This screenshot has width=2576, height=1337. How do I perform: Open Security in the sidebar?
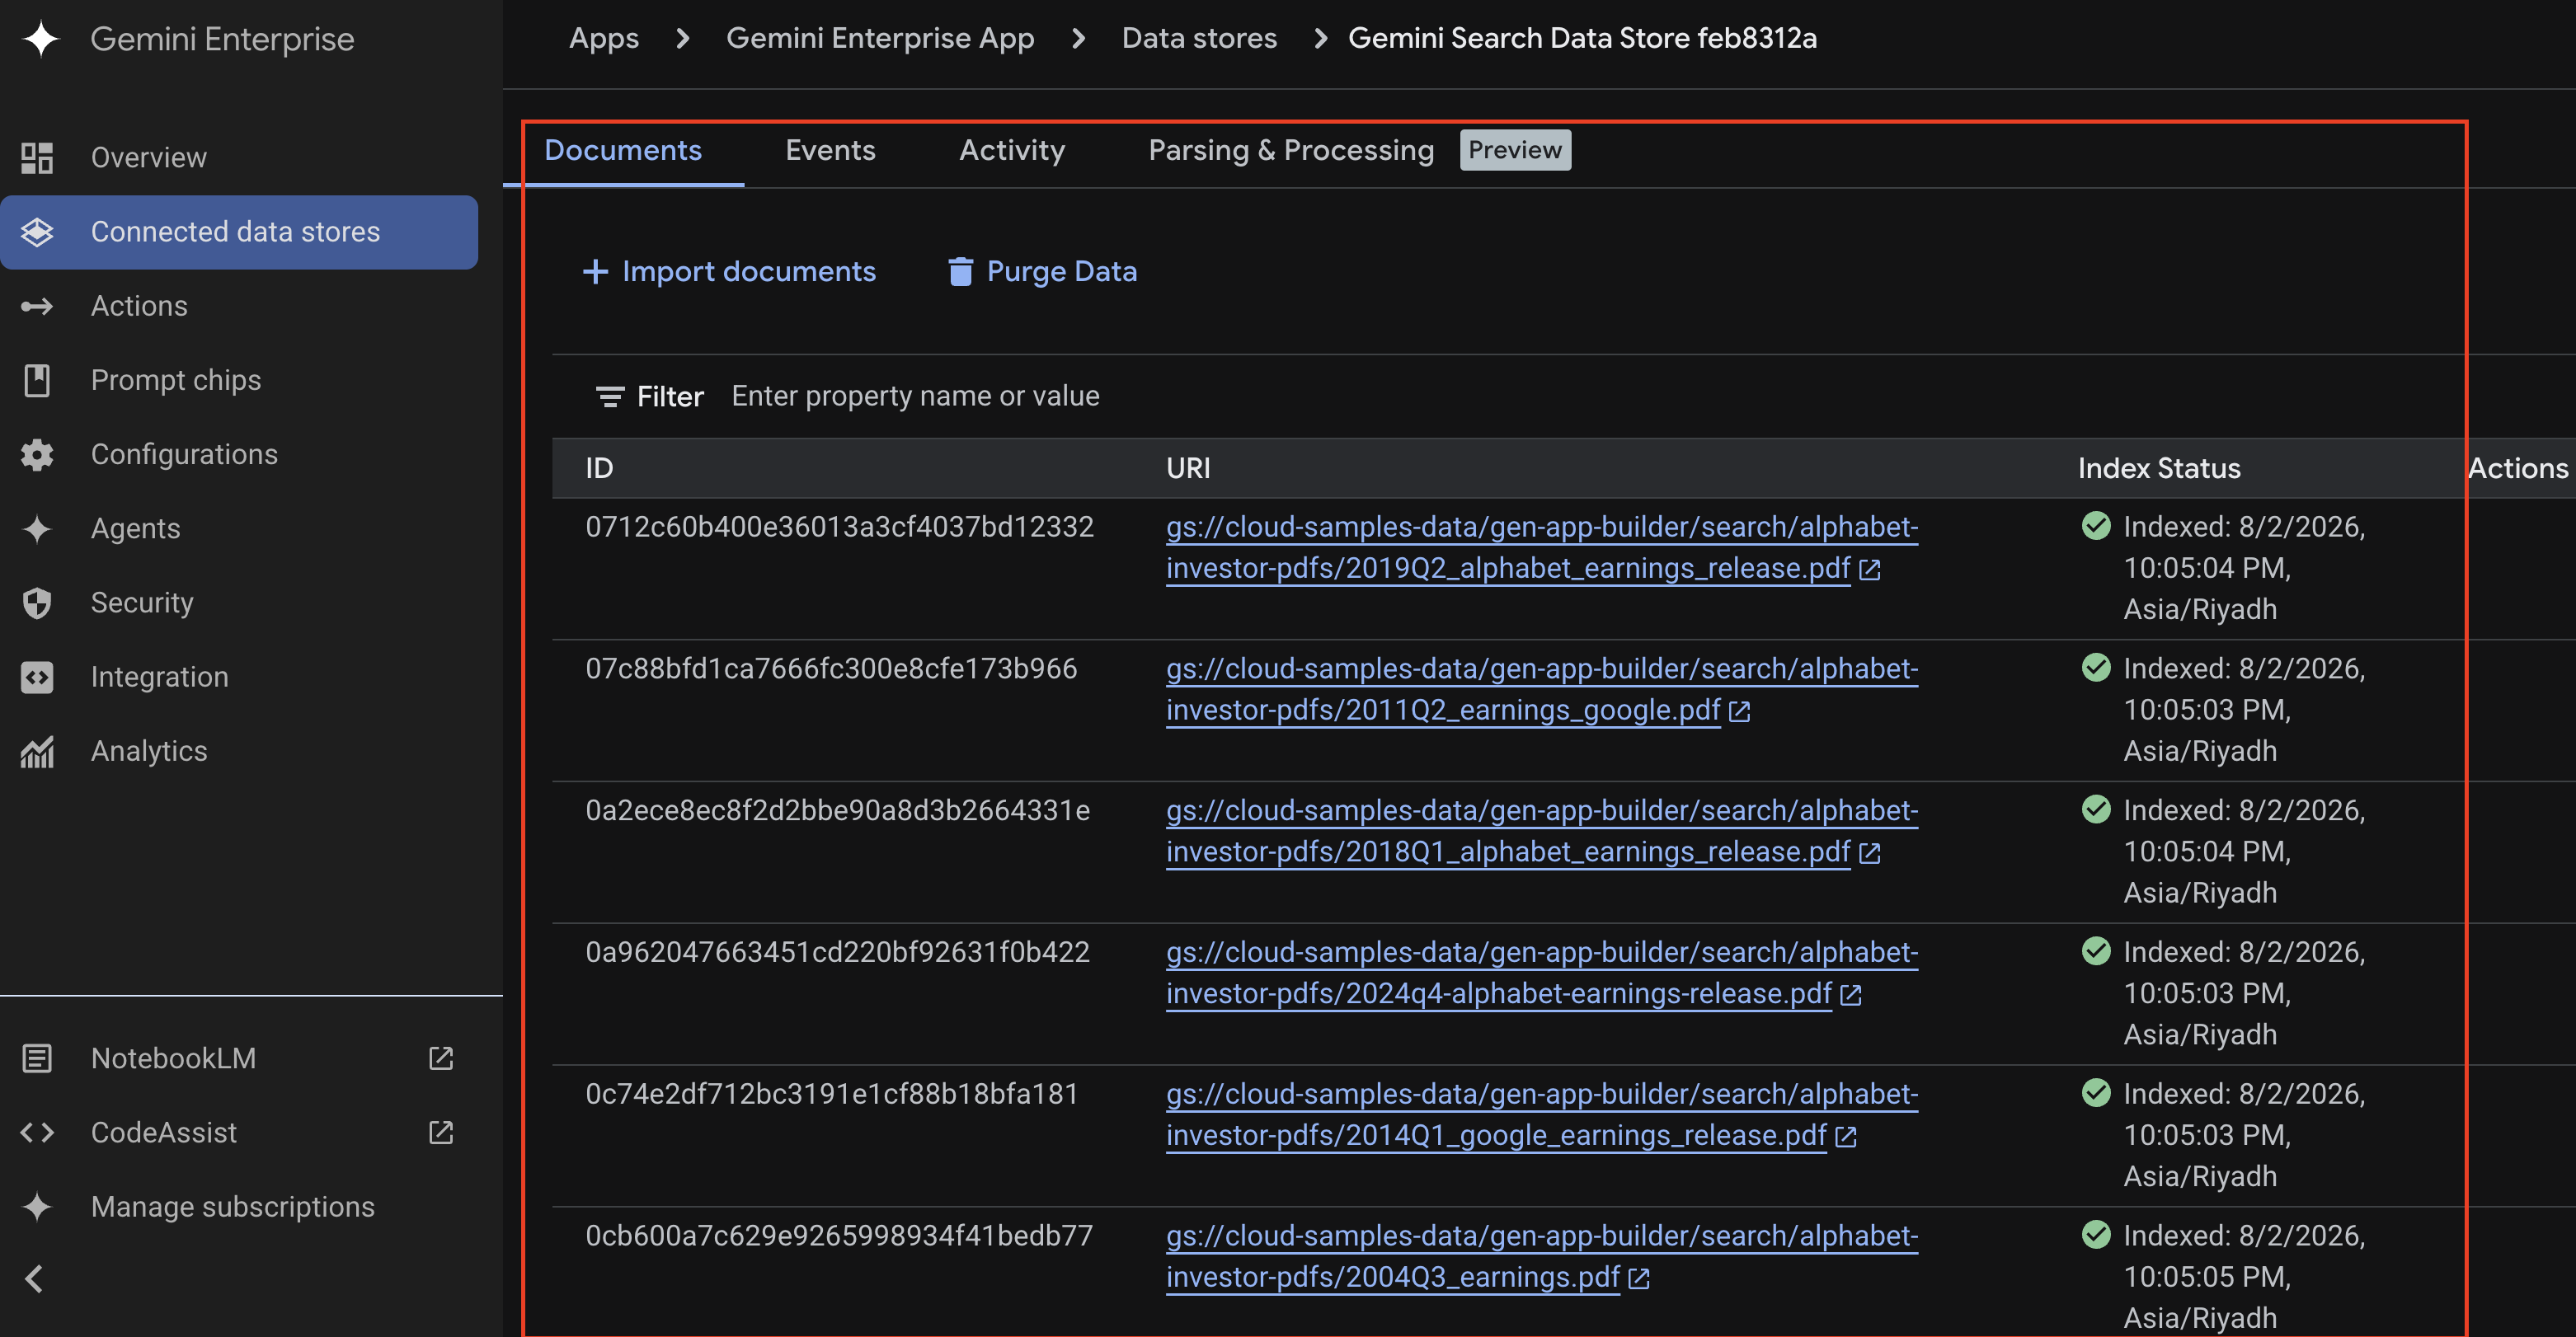(239, 602)
